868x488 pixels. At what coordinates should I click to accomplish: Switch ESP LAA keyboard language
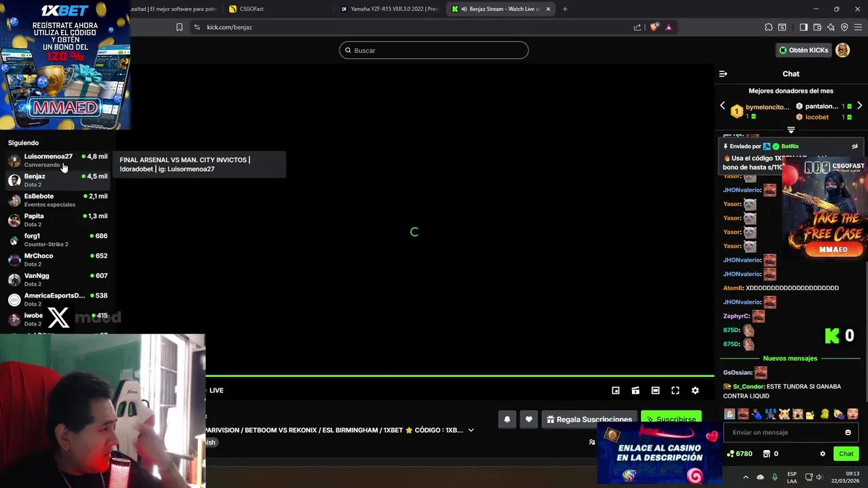pos(792,477)
